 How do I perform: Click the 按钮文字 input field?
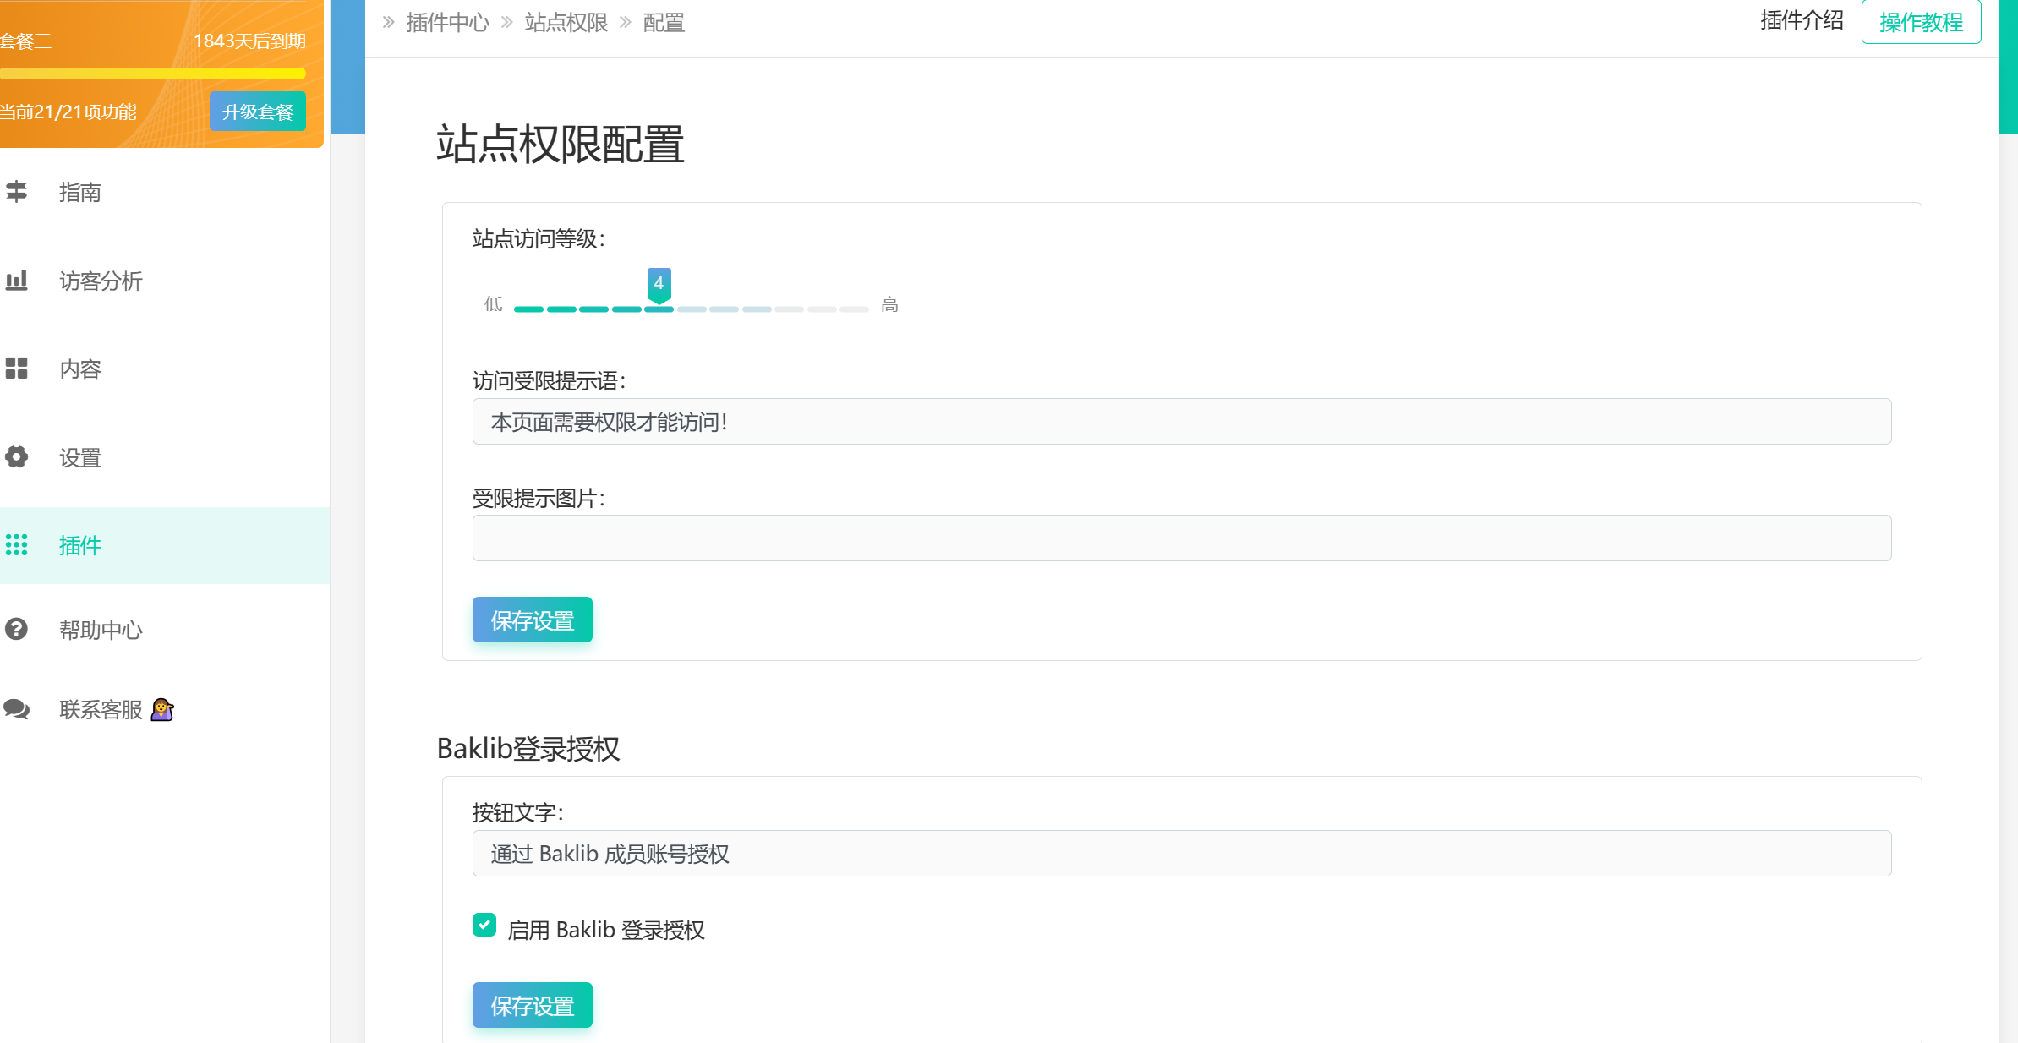[1182, 854]
